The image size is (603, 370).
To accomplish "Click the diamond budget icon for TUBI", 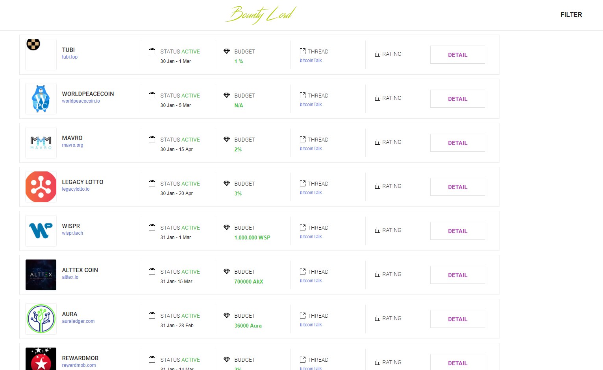I will point(227,51).
